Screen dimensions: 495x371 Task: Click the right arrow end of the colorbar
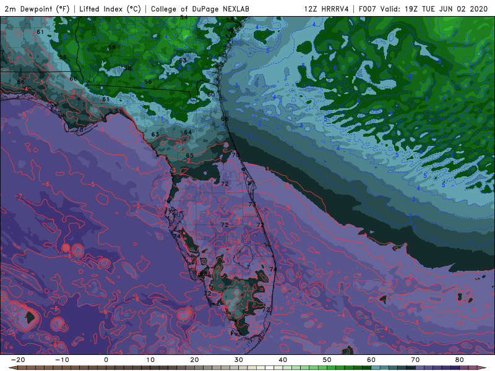pyautogui.click(x=482, y=368)
